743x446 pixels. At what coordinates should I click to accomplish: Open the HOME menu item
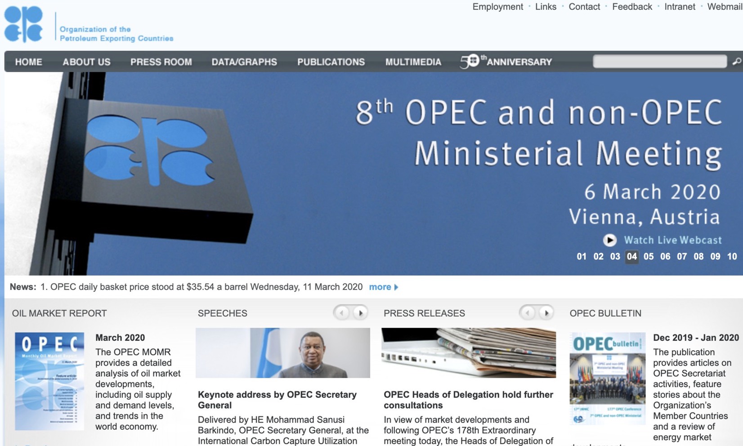pyautogui.click(x=28, y=62)
